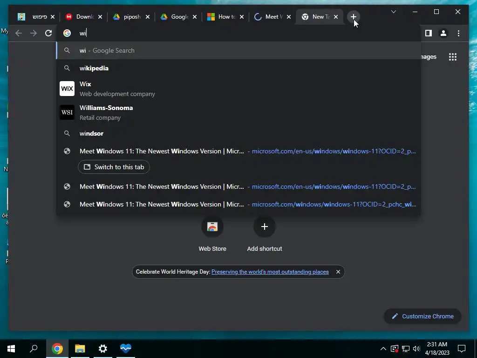Click the reload page icon
The image size is (477, 358).
click(48, 33)
